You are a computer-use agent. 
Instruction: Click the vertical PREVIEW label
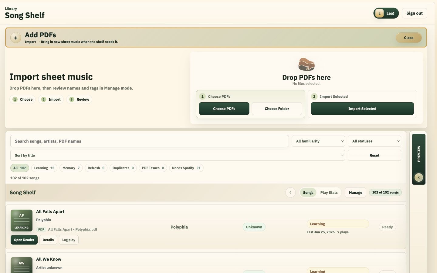click(419, 154)
